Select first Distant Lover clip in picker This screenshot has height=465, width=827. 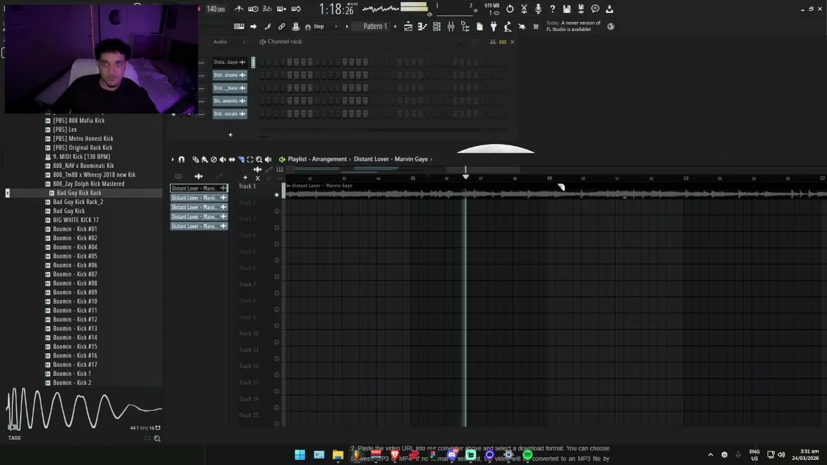tap(198, 188)
